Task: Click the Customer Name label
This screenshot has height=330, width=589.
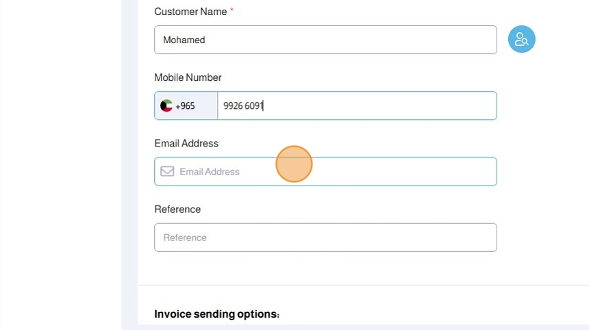Action: 190,12
